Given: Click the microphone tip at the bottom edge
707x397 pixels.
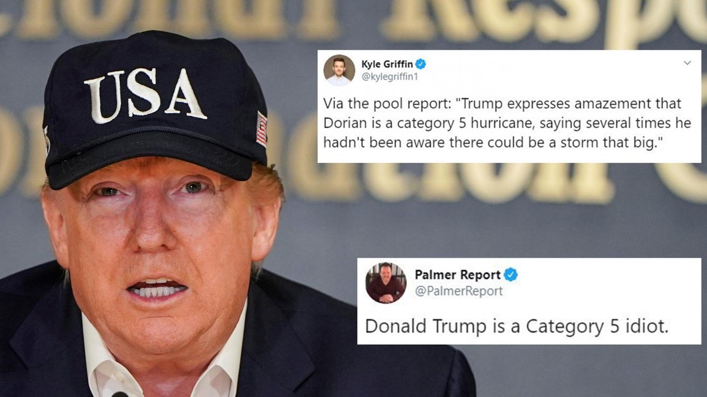Looking at the screenshot, I should coord(120,394).
